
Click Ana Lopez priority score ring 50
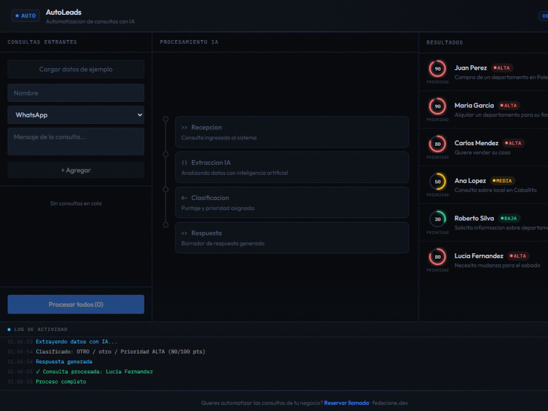tap(437, 182)
